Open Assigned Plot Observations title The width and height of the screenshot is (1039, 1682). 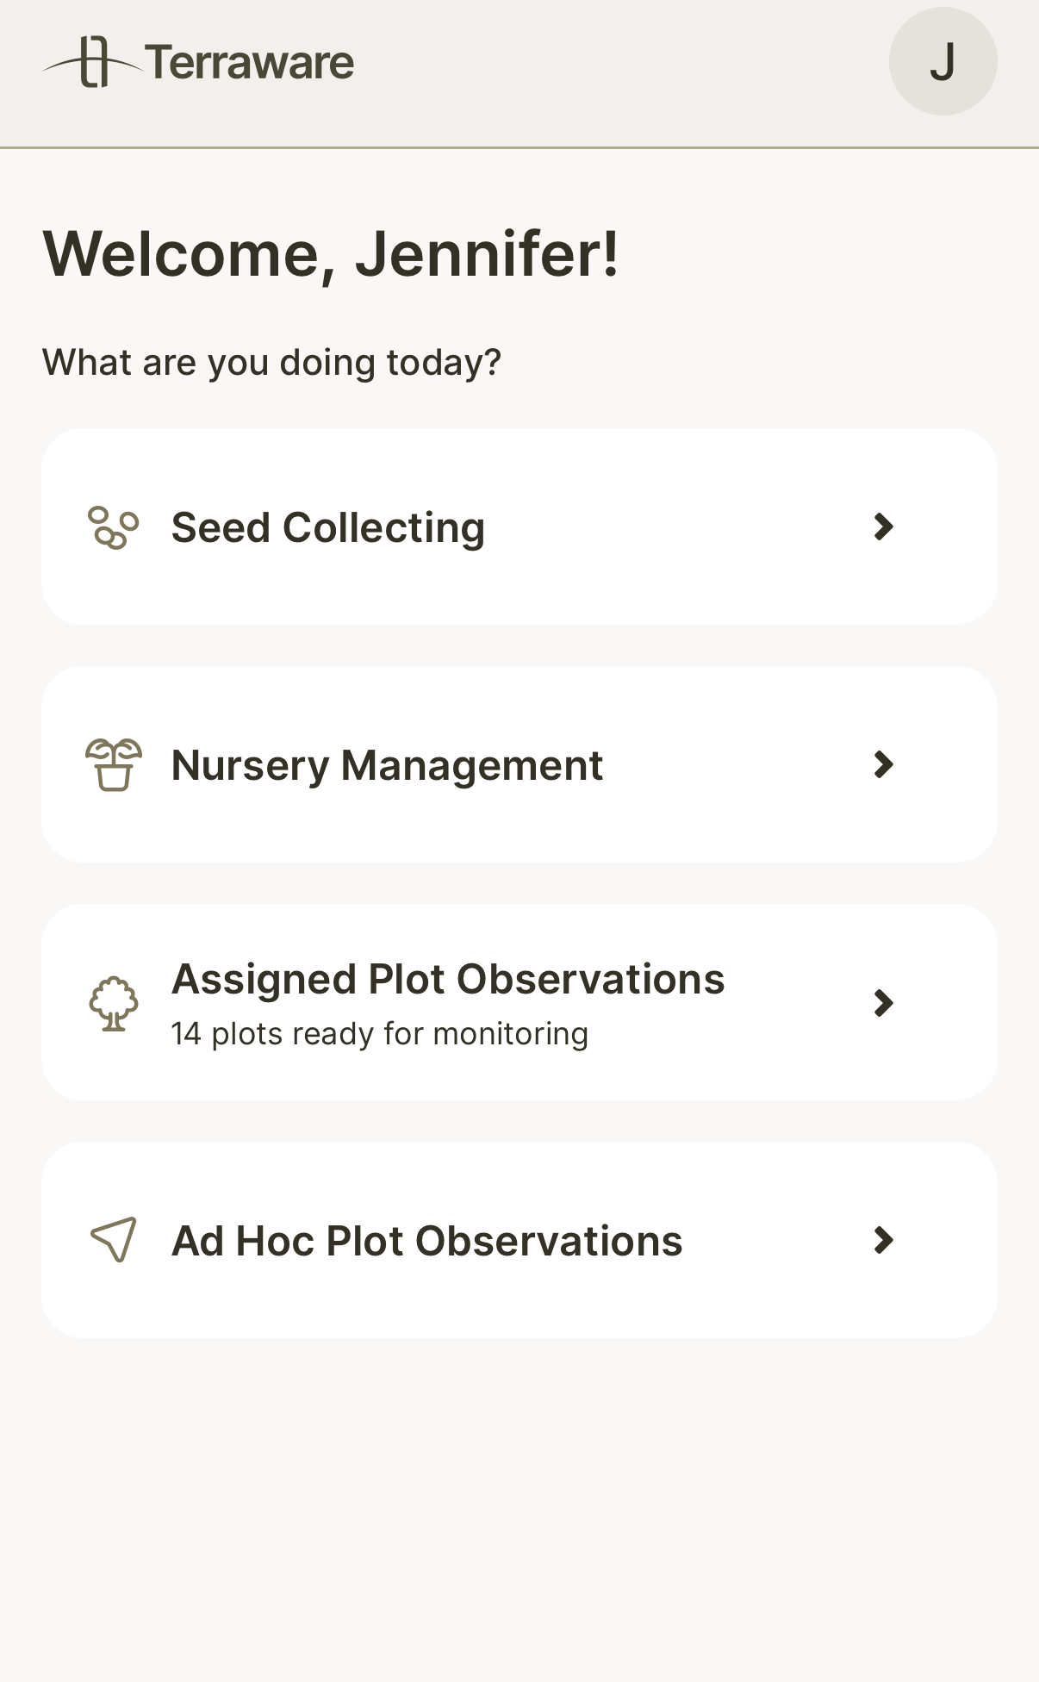click(448, 979)
